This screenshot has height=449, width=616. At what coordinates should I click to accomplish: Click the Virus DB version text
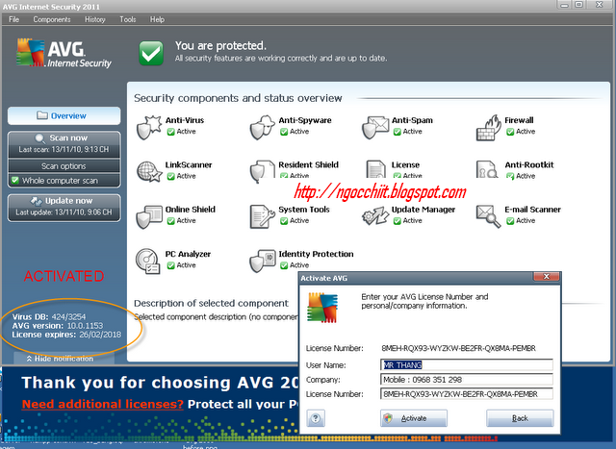49,316
